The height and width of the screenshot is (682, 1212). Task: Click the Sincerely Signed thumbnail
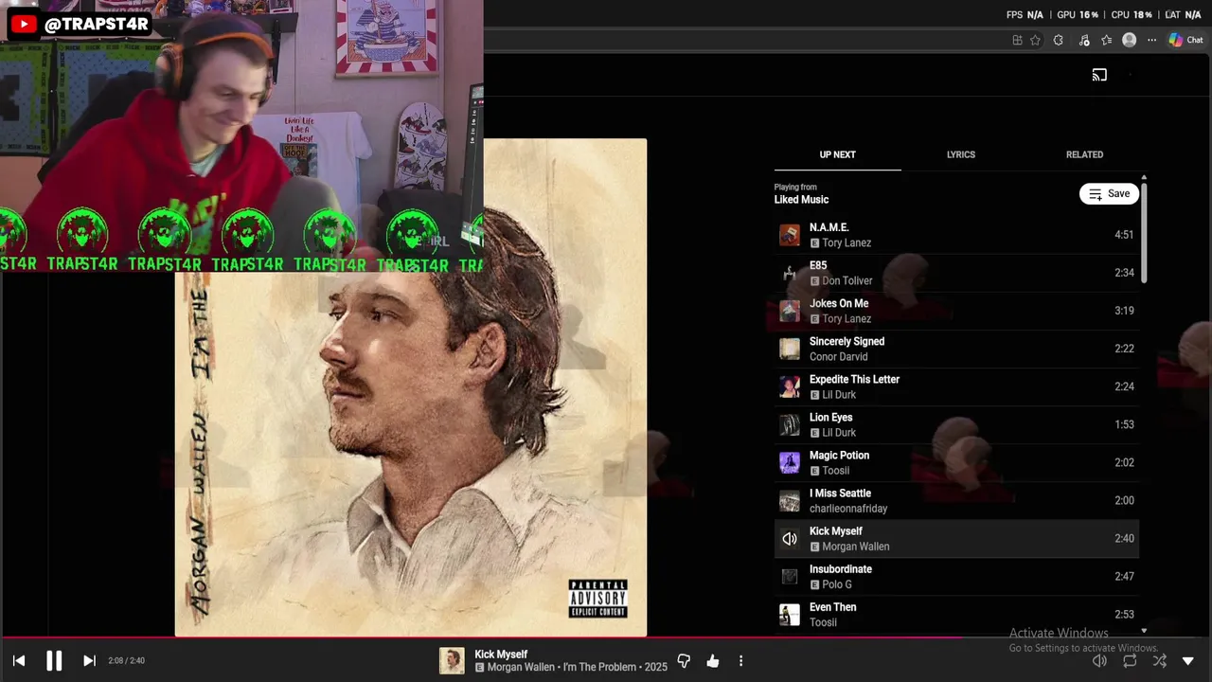790,349
